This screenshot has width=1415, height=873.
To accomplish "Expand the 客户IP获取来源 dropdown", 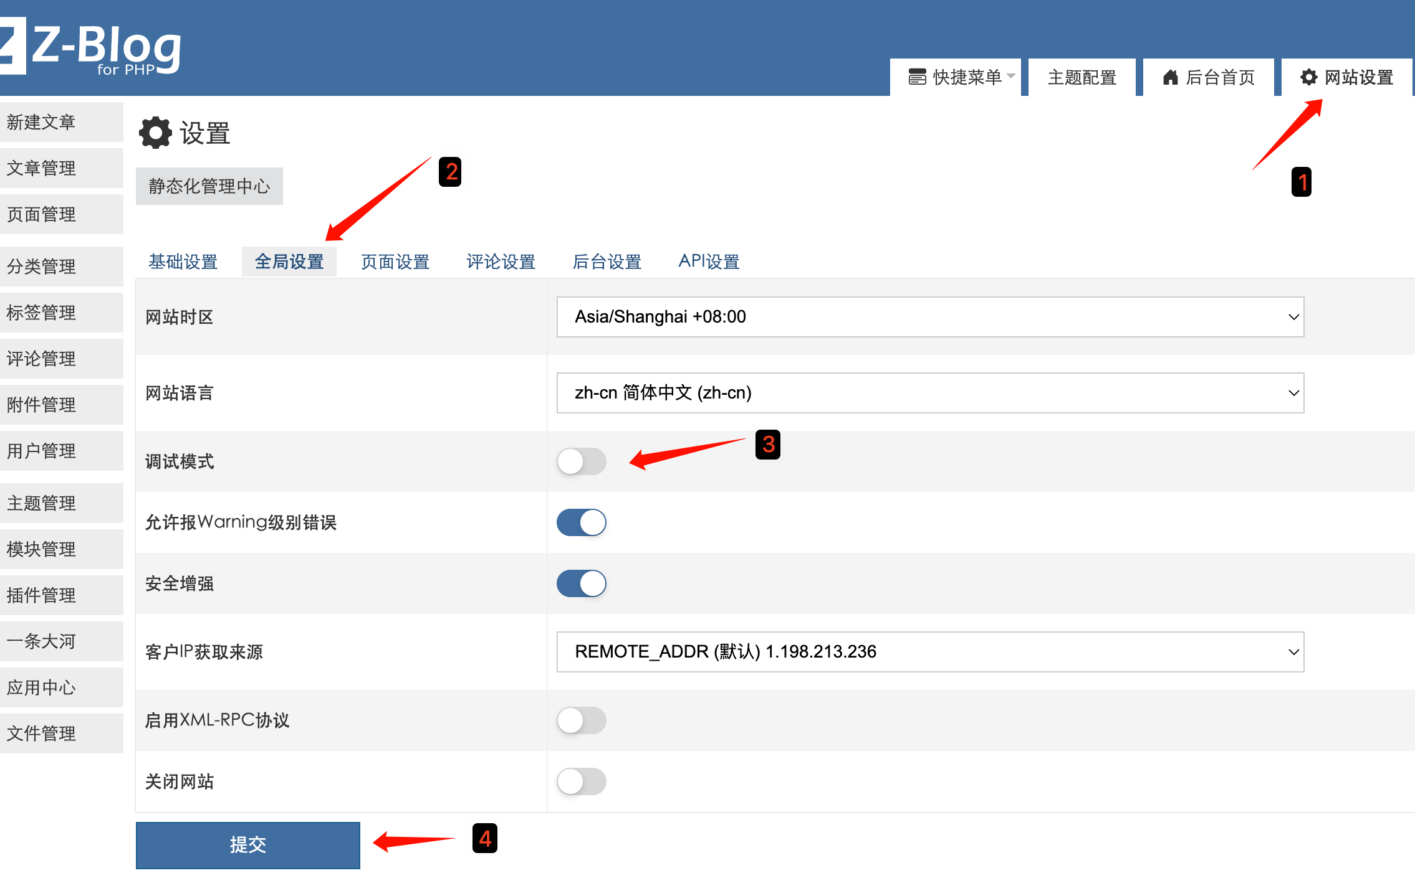I will point(929,652).
